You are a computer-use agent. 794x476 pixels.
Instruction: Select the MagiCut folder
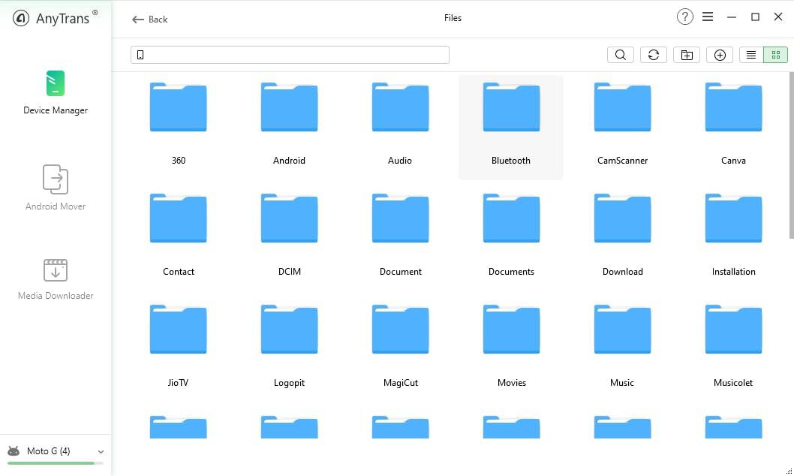tap(400, 346)
